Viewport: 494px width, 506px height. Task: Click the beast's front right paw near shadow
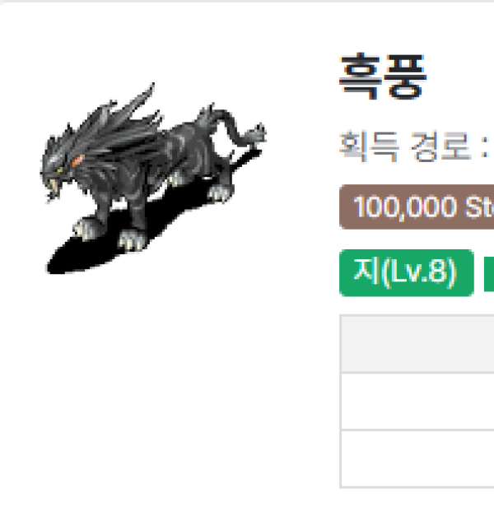[132, 240]
